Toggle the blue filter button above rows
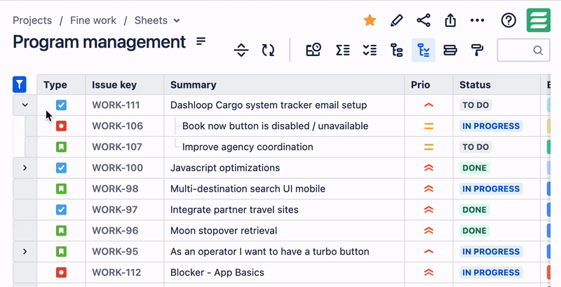 point(20,85)
